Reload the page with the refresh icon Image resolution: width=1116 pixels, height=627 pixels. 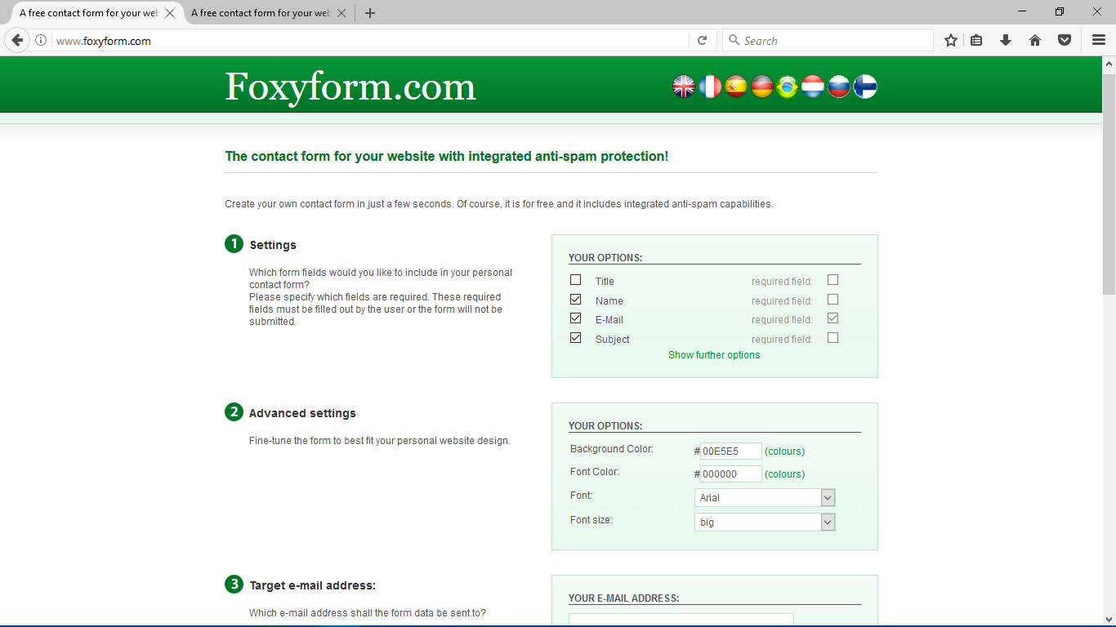pos(702,40)
